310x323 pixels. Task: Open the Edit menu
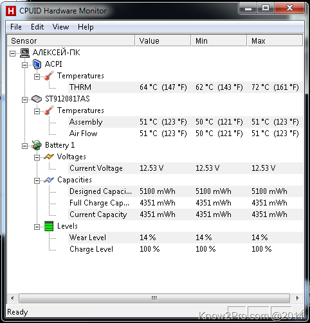tap(37, 27)
